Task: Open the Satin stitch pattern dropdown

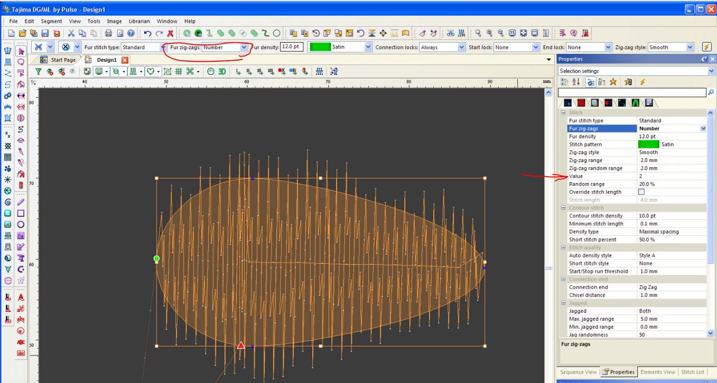Action: click(x=368, y=47)
